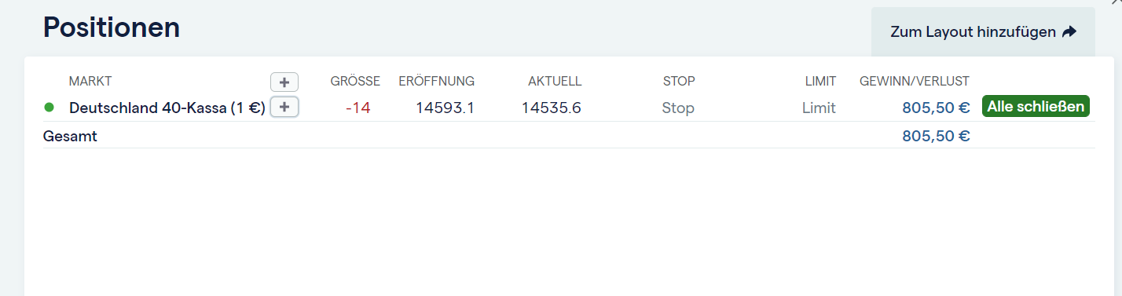1122x296 pixels.
Task: Sort by the ERÖFFNUNG column header
Action: pyautogui.click(x=436, y=81)
